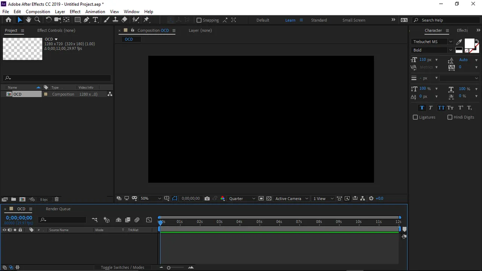This screenshot has height=271, width=482.
Task: Switch to the Standard workspace
Action: [x=319, y=20]
